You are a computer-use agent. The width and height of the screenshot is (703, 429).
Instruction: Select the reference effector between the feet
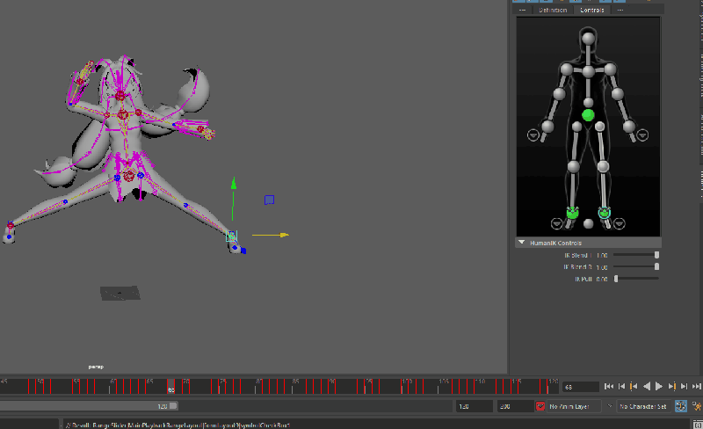(x=588, y=223)
